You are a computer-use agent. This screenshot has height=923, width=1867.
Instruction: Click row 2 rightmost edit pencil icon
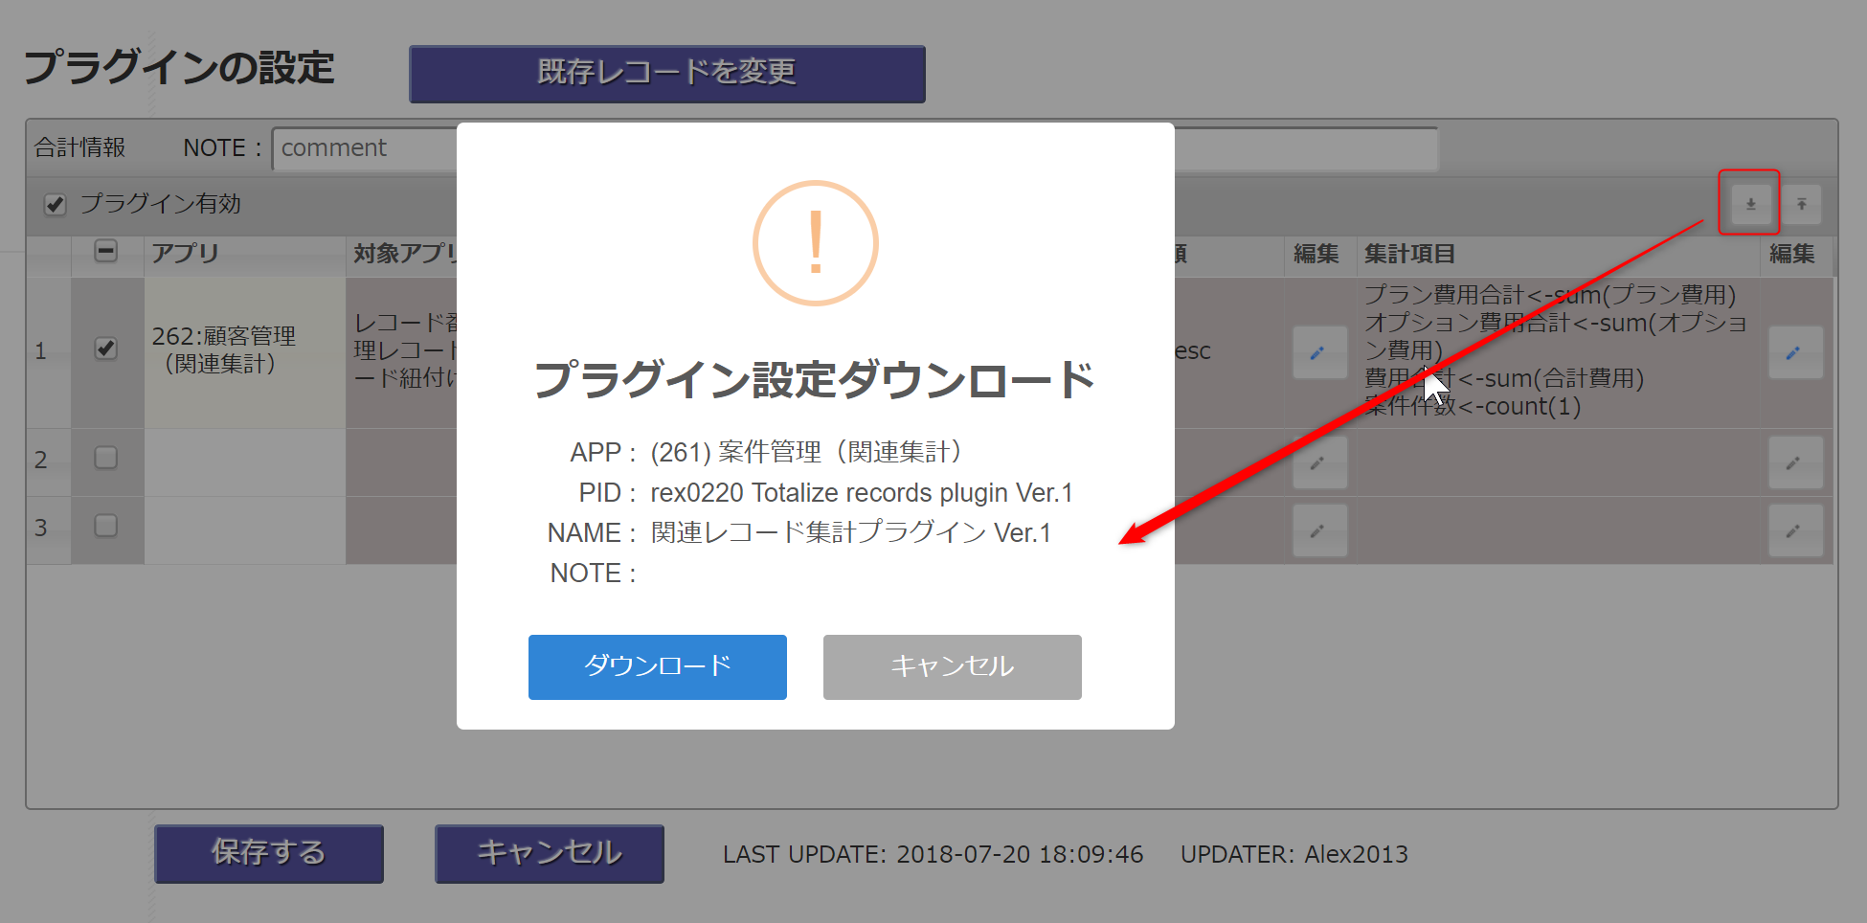[x=1795, y=462]
